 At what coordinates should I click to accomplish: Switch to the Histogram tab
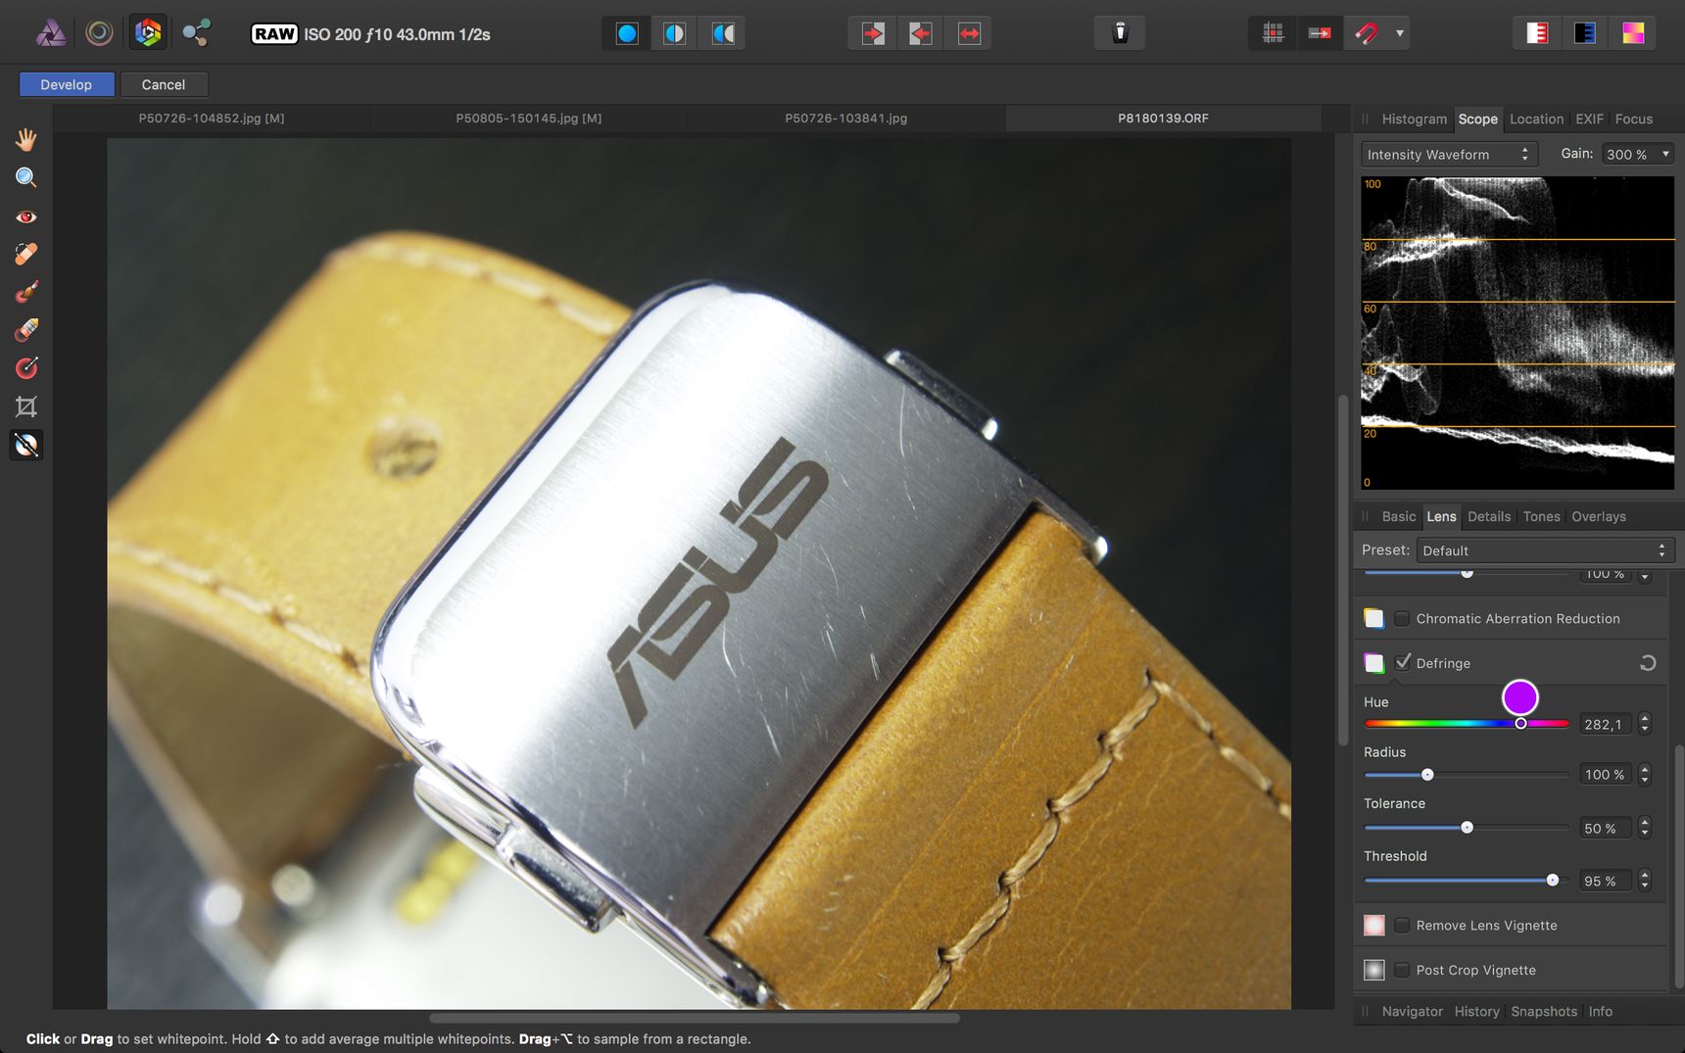[x=1414, y=119]
